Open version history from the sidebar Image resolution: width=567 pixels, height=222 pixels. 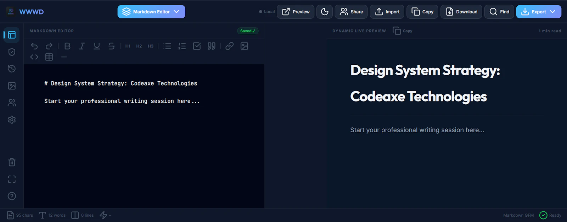tap(12, 69)
